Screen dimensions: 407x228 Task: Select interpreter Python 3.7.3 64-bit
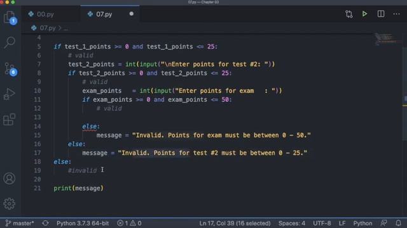(83, 223)
